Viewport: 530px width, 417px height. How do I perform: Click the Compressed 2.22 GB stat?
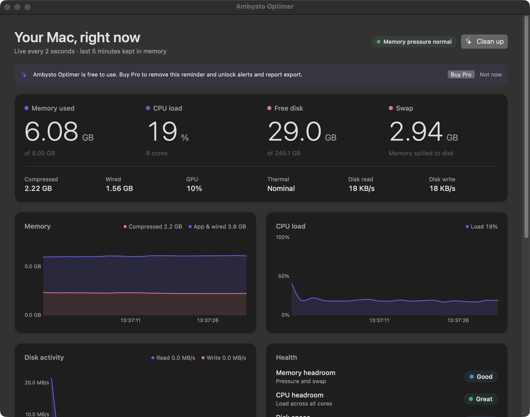pos(41,184)
